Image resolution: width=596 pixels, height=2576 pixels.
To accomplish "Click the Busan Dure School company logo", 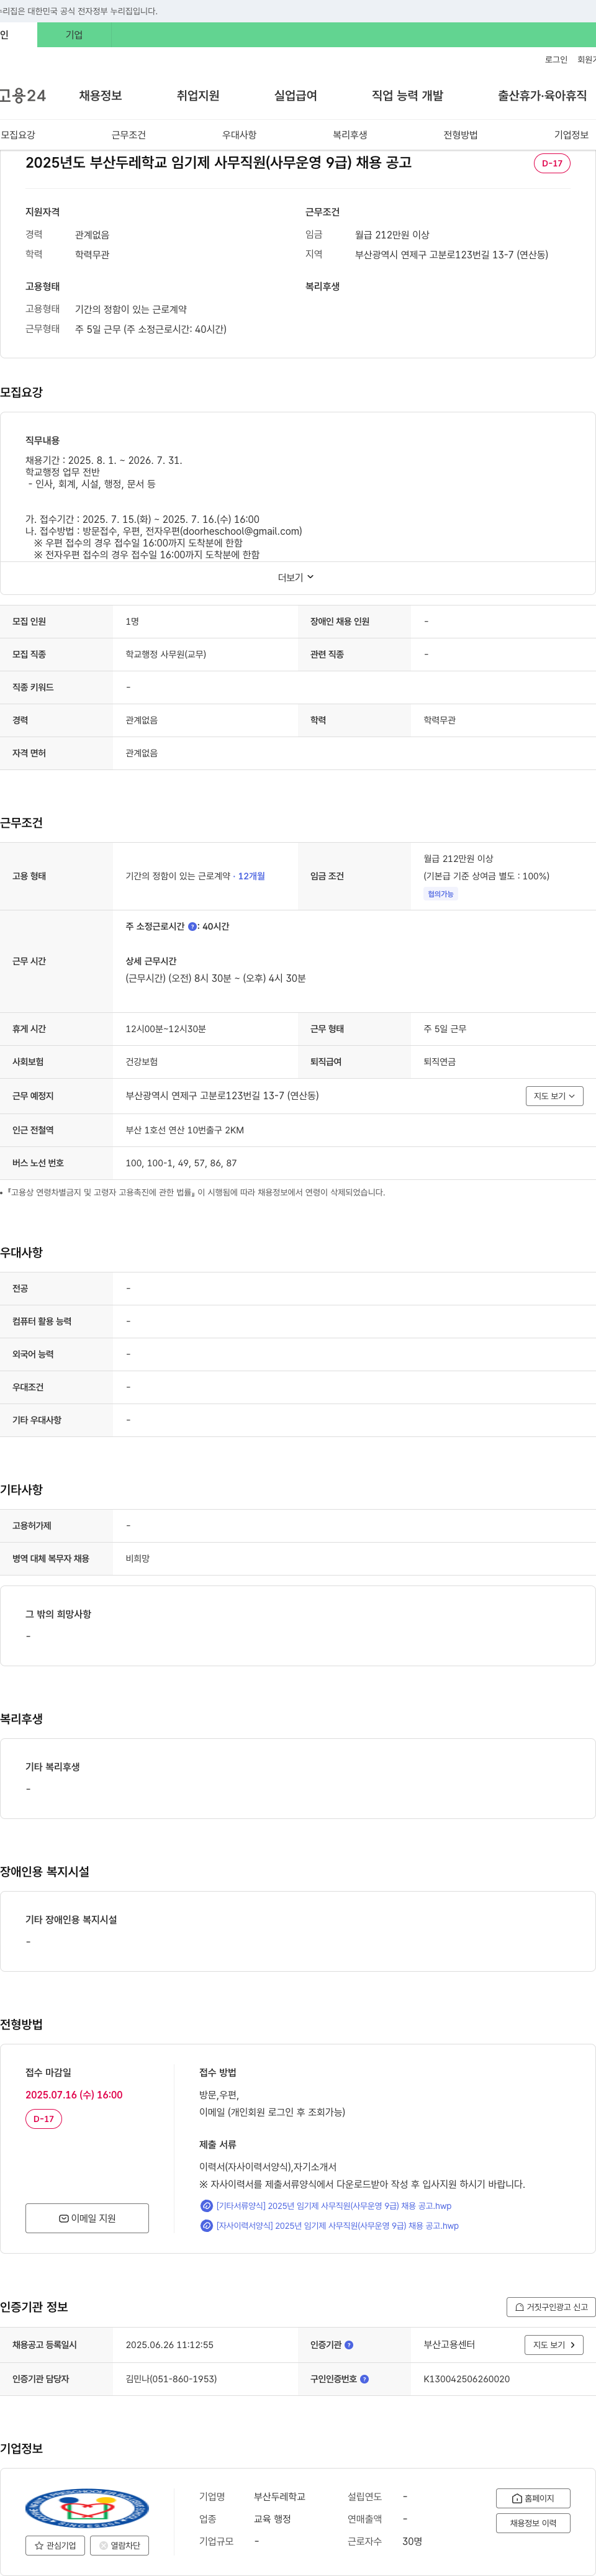I will pyautogui.click(x=87, y=2509).
